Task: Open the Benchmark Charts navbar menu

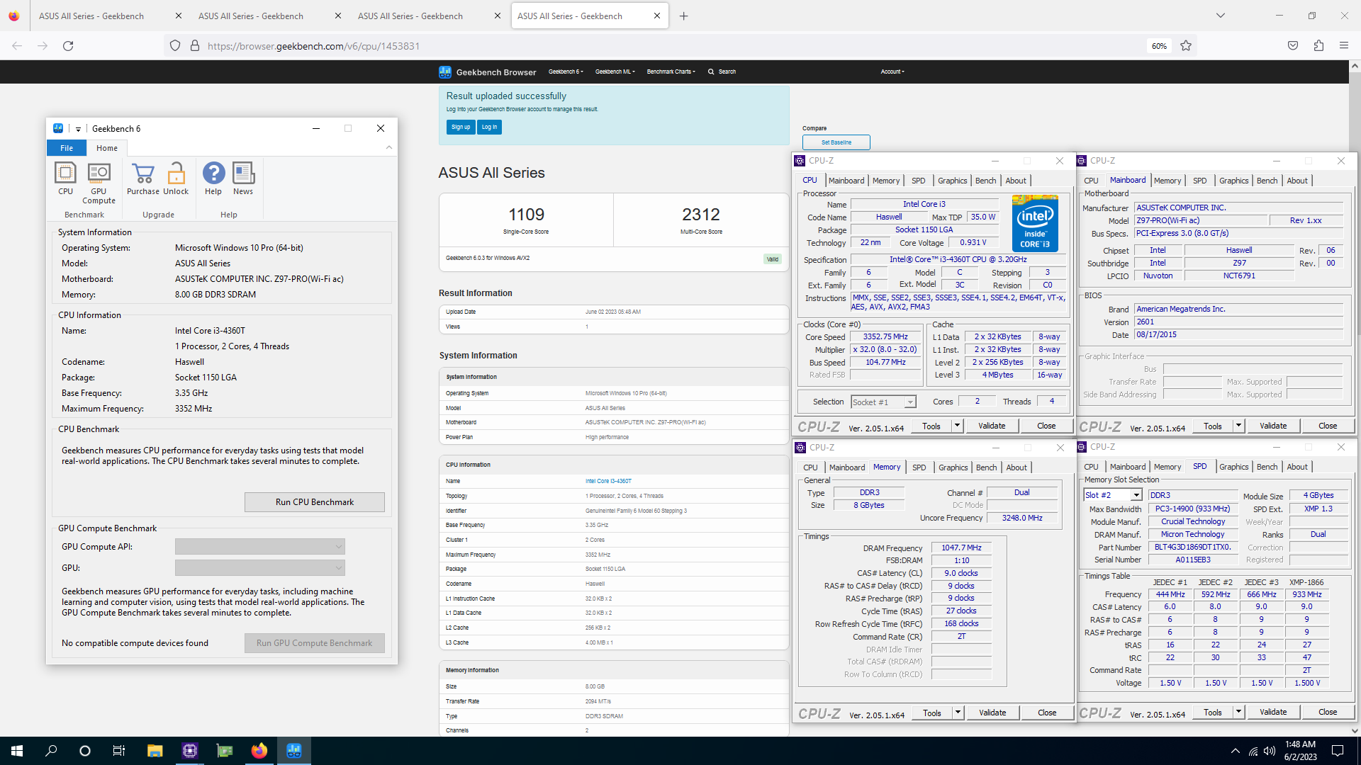Action: coord(671,72)
